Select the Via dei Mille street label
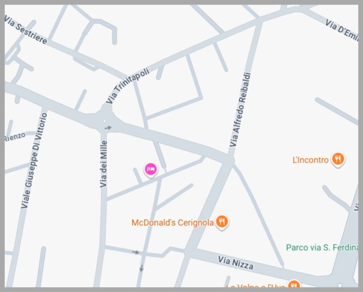This screenshot has width=363, height=292. click(x=104, y=164)
